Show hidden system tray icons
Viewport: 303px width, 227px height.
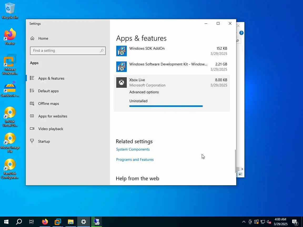[244, 222]
